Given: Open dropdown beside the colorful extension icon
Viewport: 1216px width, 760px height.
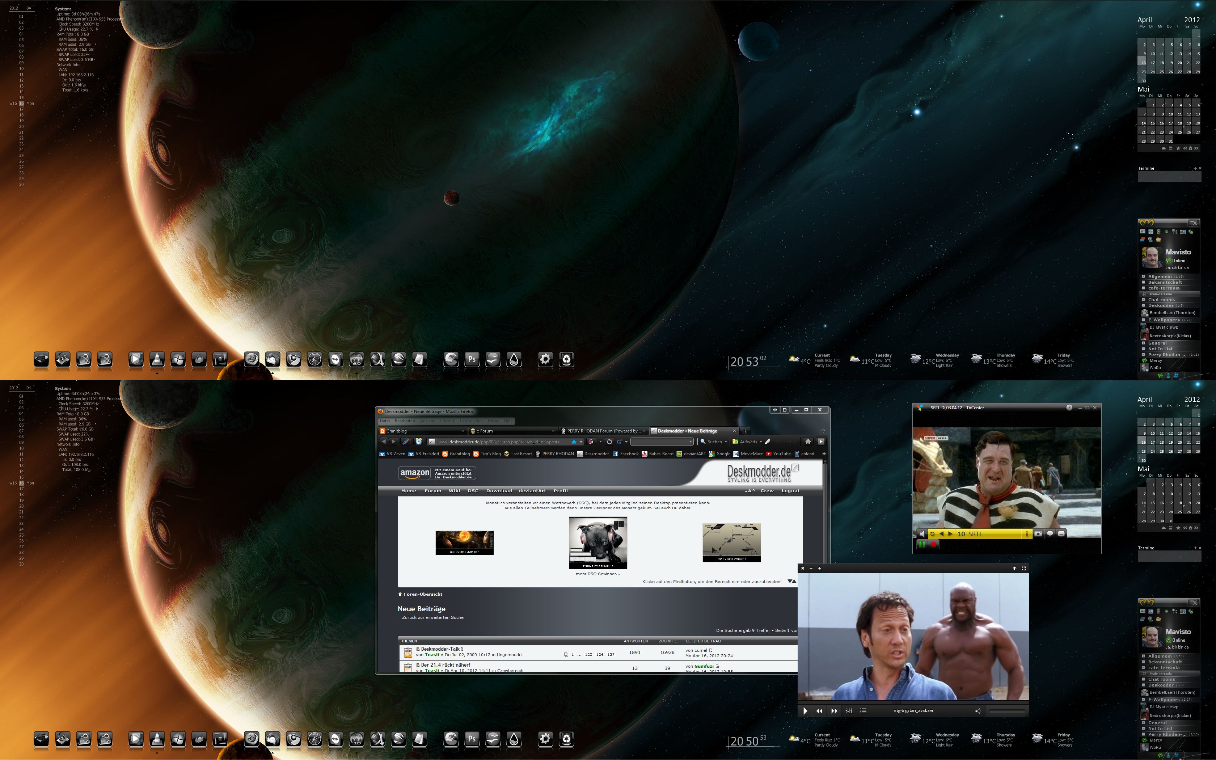Looking at the screenshot, I should tap(600, 442).
